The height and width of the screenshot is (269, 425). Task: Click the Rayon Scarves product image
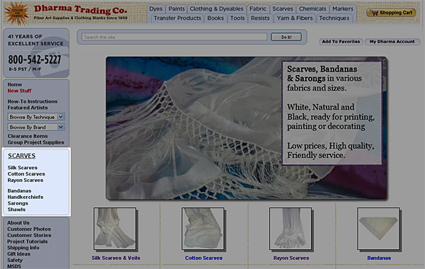(x=291, y=229)
